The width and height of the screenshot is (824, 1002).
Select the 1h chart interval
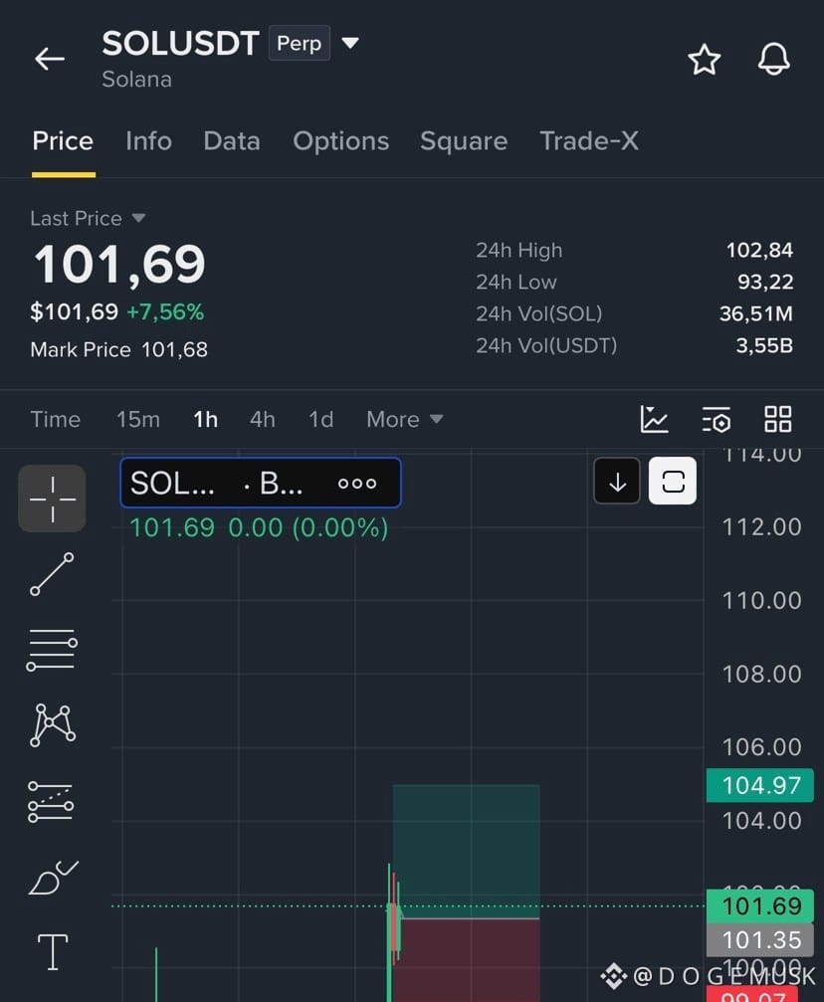(x=205, y=419)
